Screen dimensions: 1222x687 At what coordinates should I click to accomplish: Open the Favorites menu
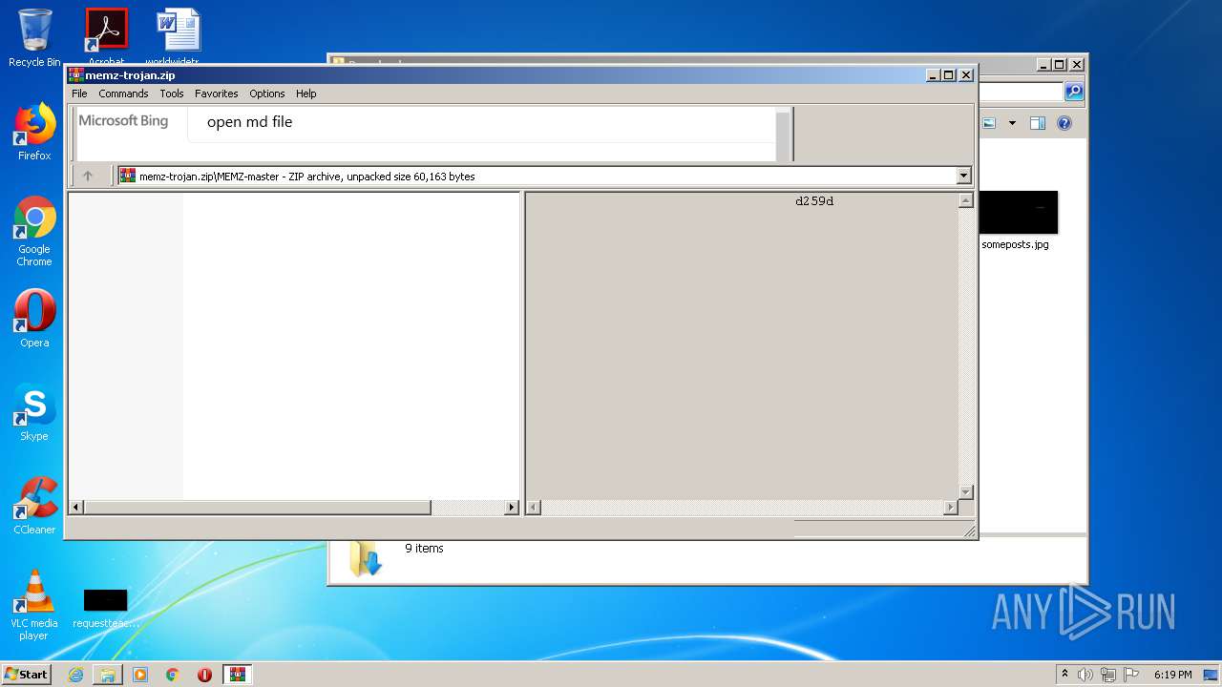click(x=217, y=94)
